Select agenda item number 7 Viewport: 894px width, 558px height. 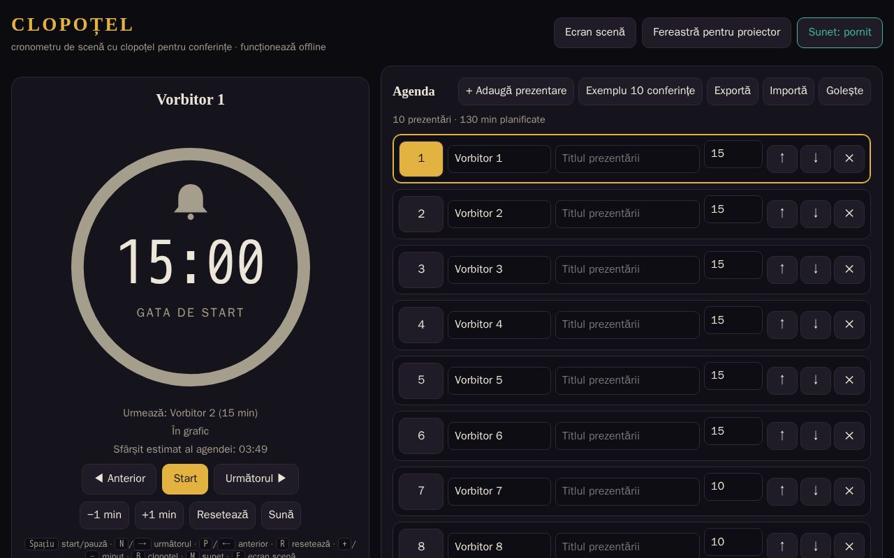421,491
